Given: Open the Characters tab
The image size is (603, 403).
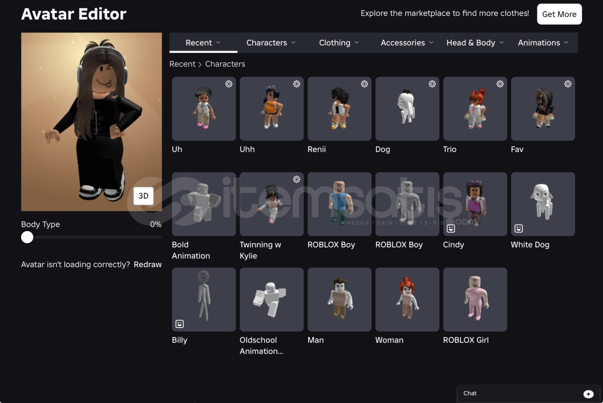Looking at the screenshot, I should (271, 43).
